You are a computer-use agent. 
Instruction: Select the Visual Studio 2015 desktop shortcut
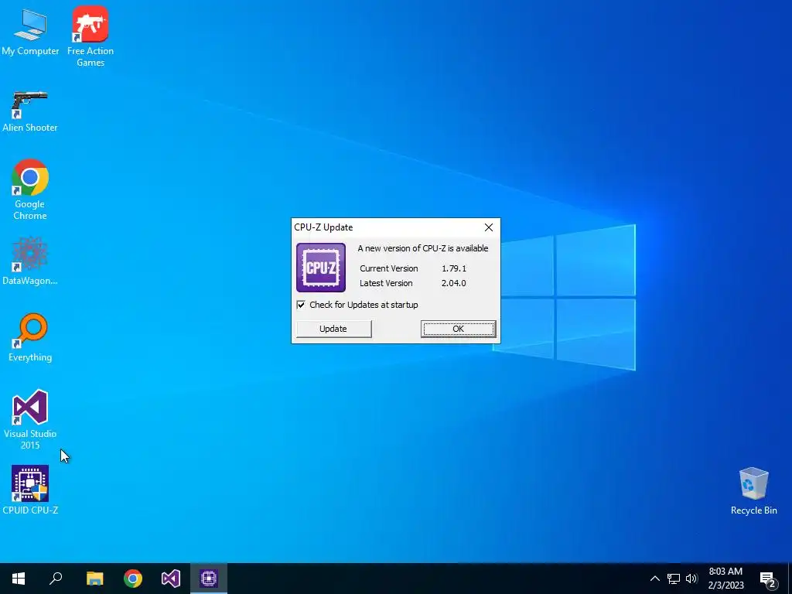click(30, 419)
